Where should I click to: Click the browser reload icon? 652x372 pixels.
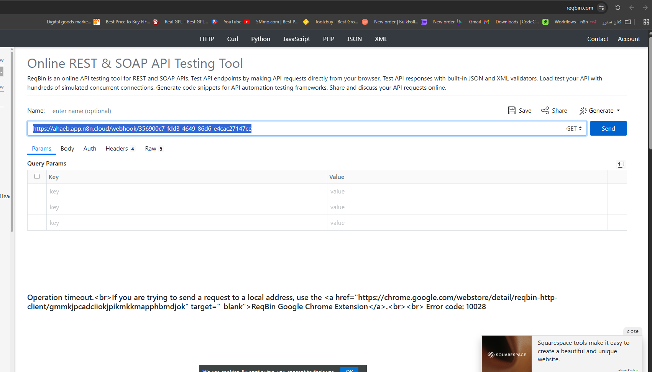pyautogui.click(x=618, y=8)
